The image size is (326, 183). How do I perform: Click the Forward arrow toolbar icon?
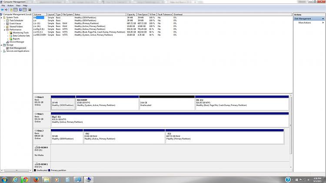click(6, 10)
